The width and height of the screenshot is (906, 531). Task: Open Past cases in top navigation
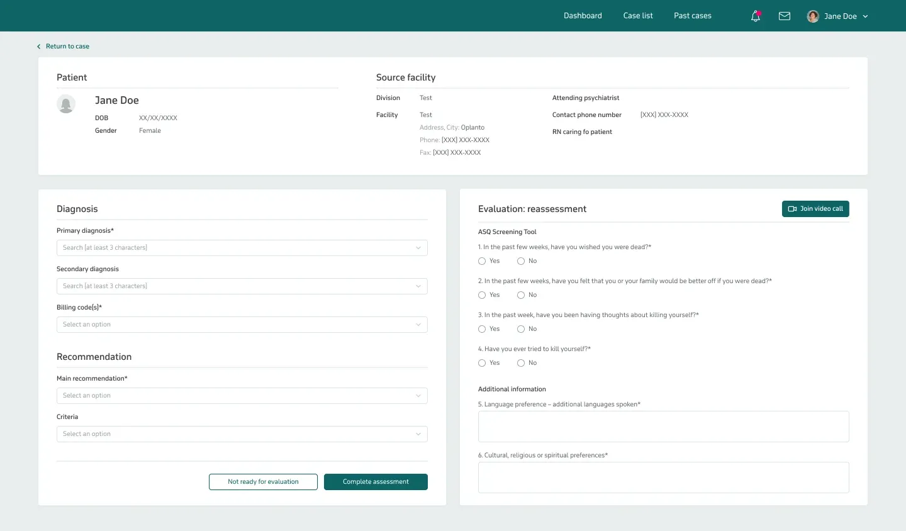coord(693,16)
